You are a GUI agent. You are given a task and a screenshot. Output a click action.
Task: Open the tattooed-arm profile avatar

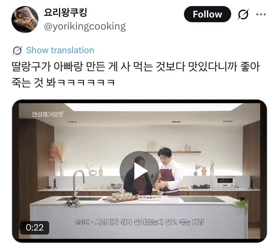25,20
